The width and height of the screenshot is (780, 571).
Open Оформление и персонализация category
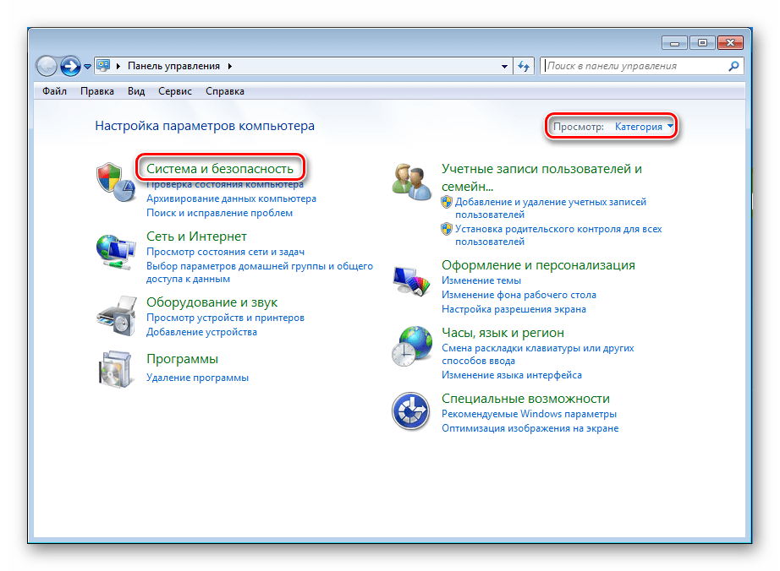coord(538,265)
